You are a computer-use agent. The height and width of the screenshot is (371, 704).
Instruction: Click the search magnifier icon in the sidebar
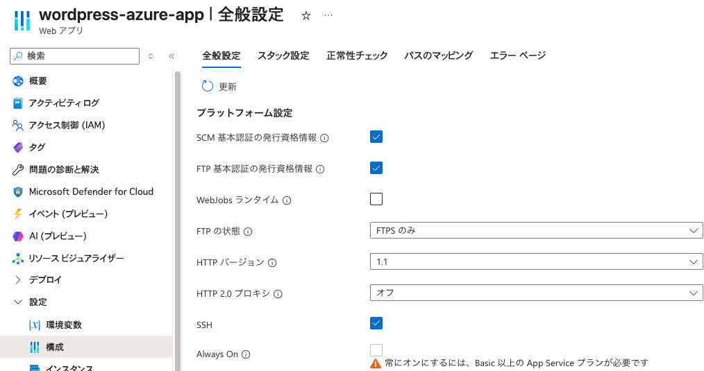point(18,55)
